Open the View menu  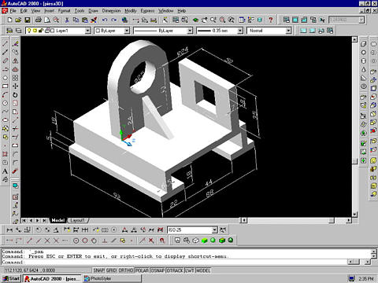[35, 11]
